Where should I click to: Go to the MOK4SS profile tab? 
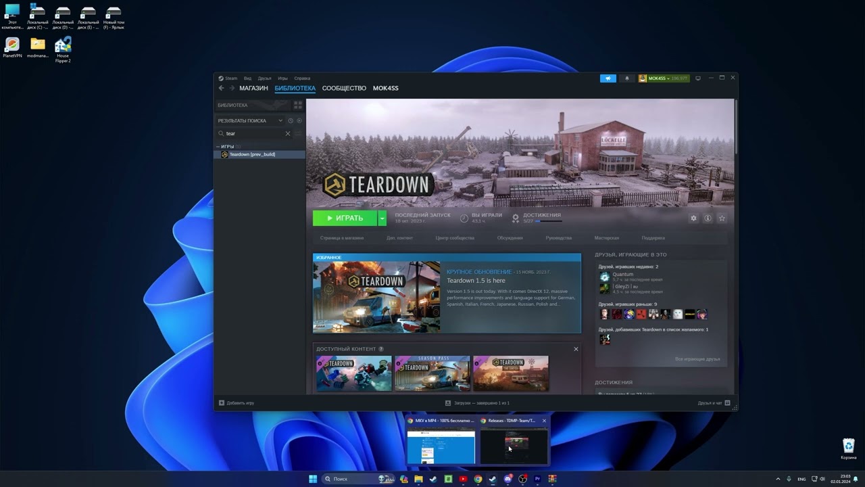pos(386,88)
